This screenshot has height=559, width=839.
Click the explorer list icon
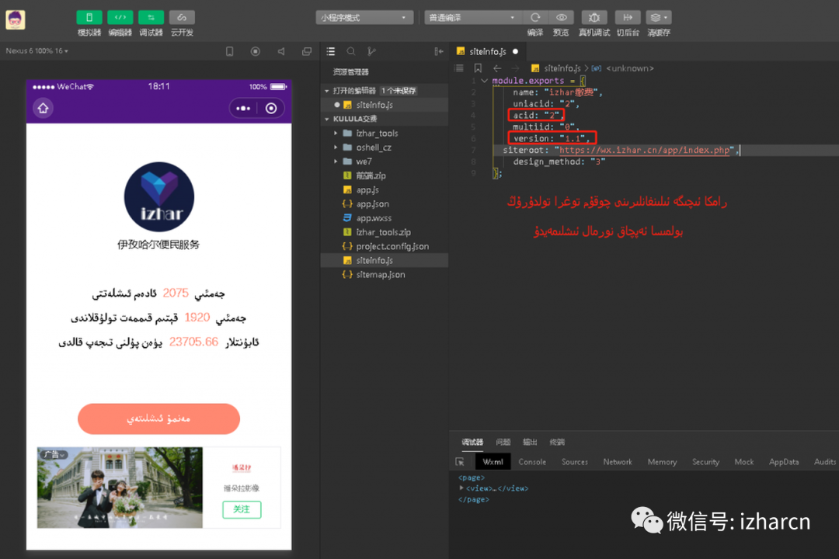pyautogui.click(x=331, y=51)
